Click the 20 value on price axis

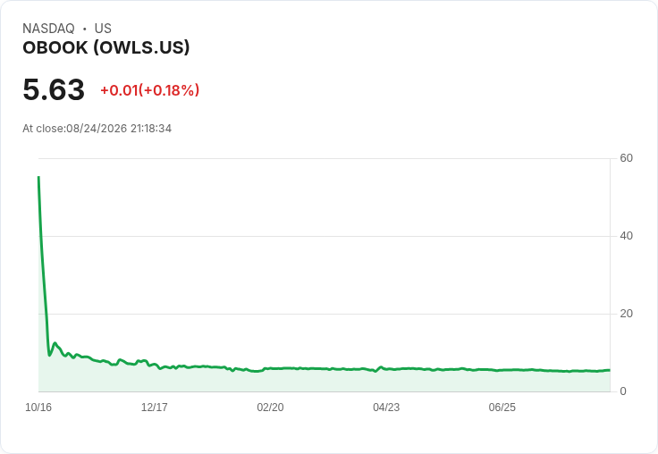pyautogui.click(x=626, y=314)
